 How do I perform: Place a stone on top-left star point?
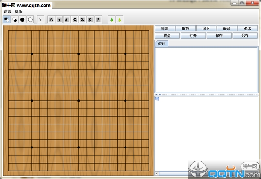tap(32, 54)
